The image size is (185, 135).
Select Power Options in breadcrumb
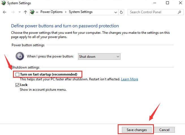tap(51, 12)
